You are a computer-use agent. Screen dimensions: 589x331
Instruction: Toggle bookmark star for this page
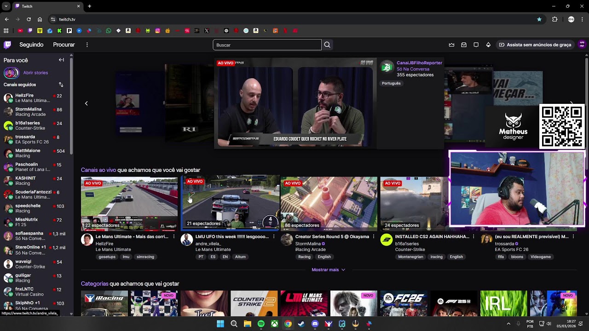(539, 19)
